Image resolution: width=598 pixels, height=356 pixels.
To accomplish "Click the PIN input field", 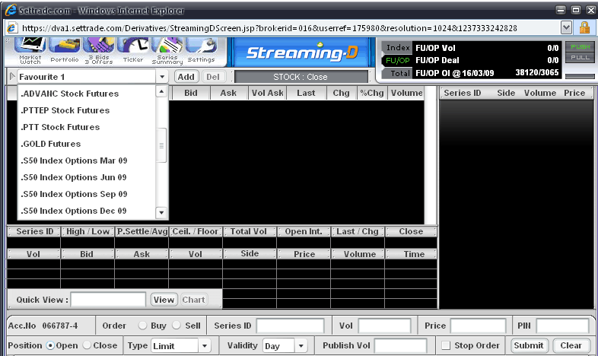I will coord(562,326).
